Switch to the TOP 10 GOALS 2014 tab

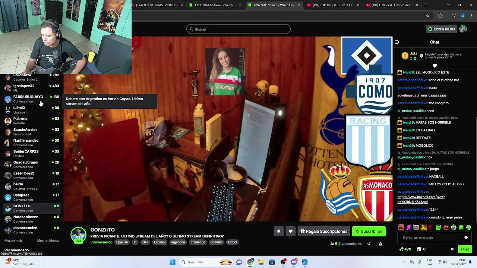point(333,5)
